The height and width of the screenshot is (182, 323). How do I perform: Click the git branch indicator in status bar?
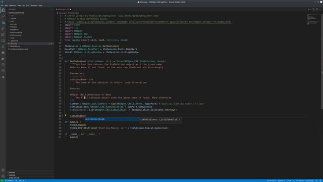(x=10, y=180)
